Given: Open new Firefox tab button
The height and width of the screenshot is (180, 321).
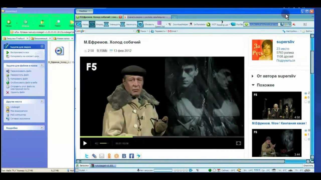Looking at the screenshot, I should [175, 17].
